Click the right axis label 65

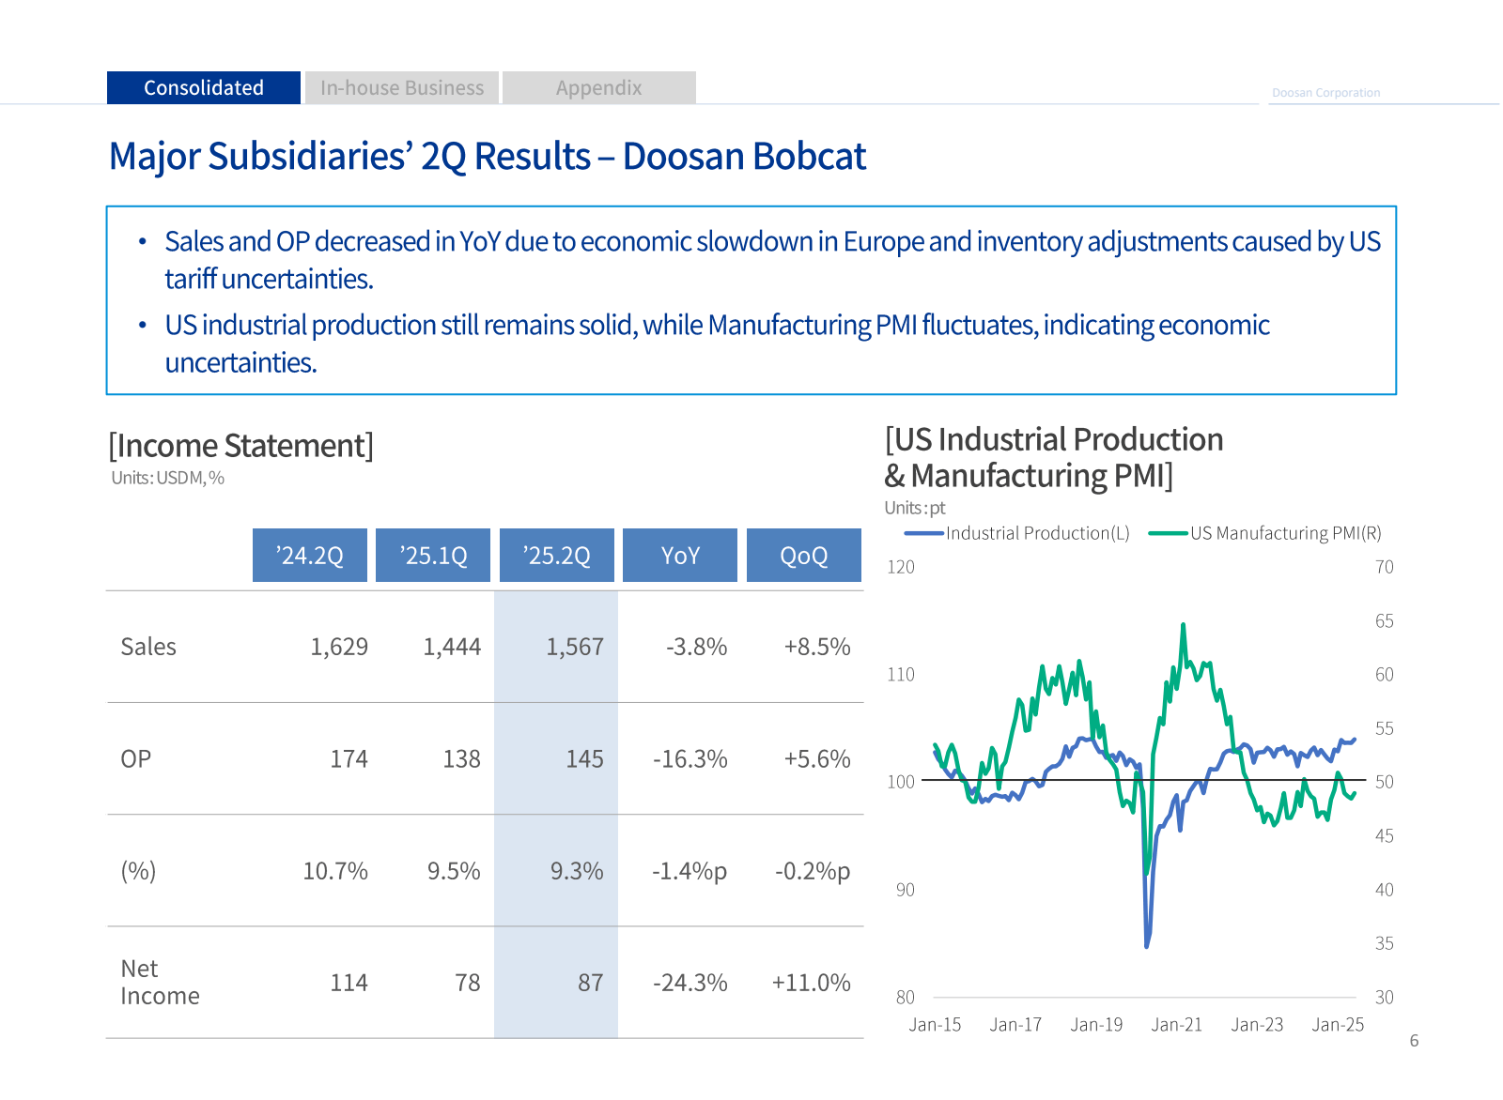(x=1385, y=621)
